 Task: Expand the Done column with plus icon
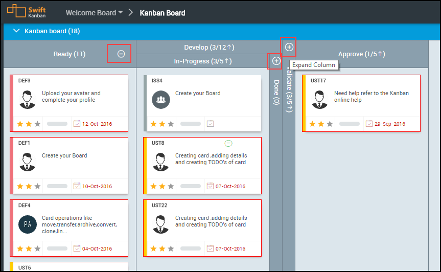click(x=276, y=61)
